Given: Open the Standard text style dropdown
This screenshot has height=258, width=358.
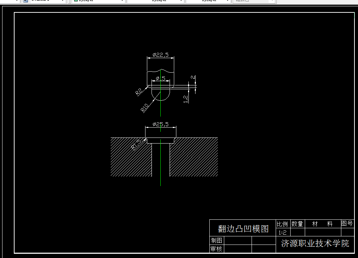Looking at the screenshot, I should pyautogui.click(x=47, y=1).
